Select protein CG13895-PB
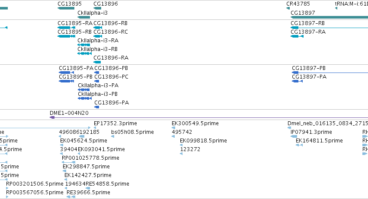This screenshot has height=199, width=368. click(x=76, y=77)
